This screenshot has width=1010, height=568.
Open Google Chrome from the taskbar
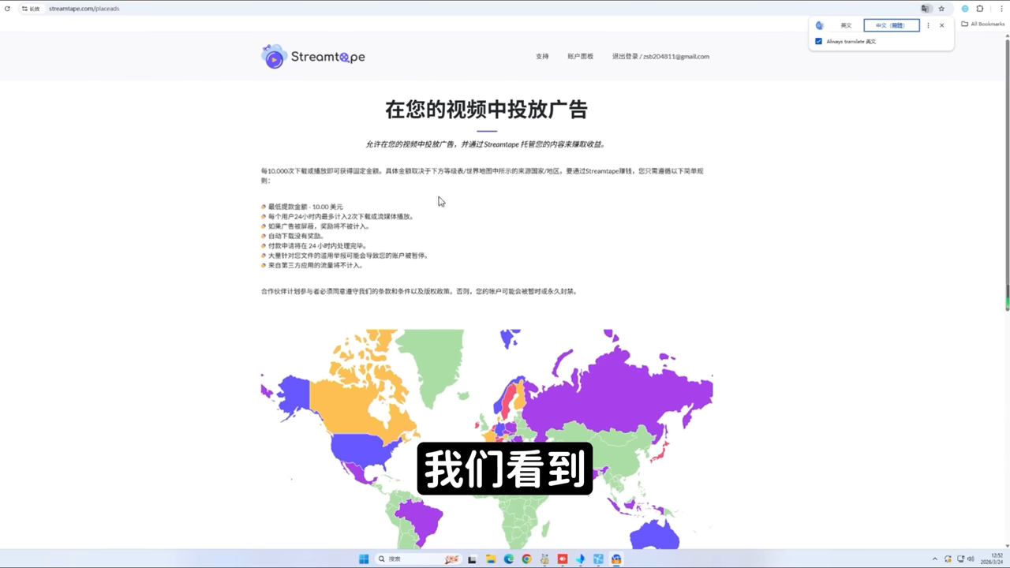526,559
